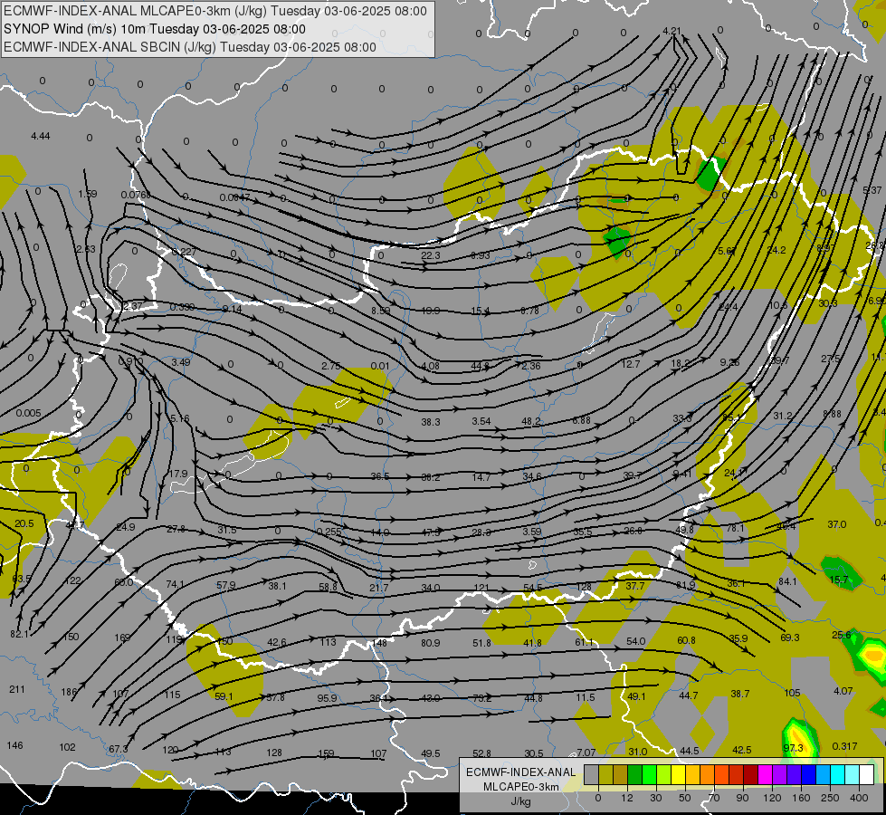This screenshot has height=815, width=886.
Task: Click the legend tick label 12
Action: pyautogui.click(x=627, y=798)
